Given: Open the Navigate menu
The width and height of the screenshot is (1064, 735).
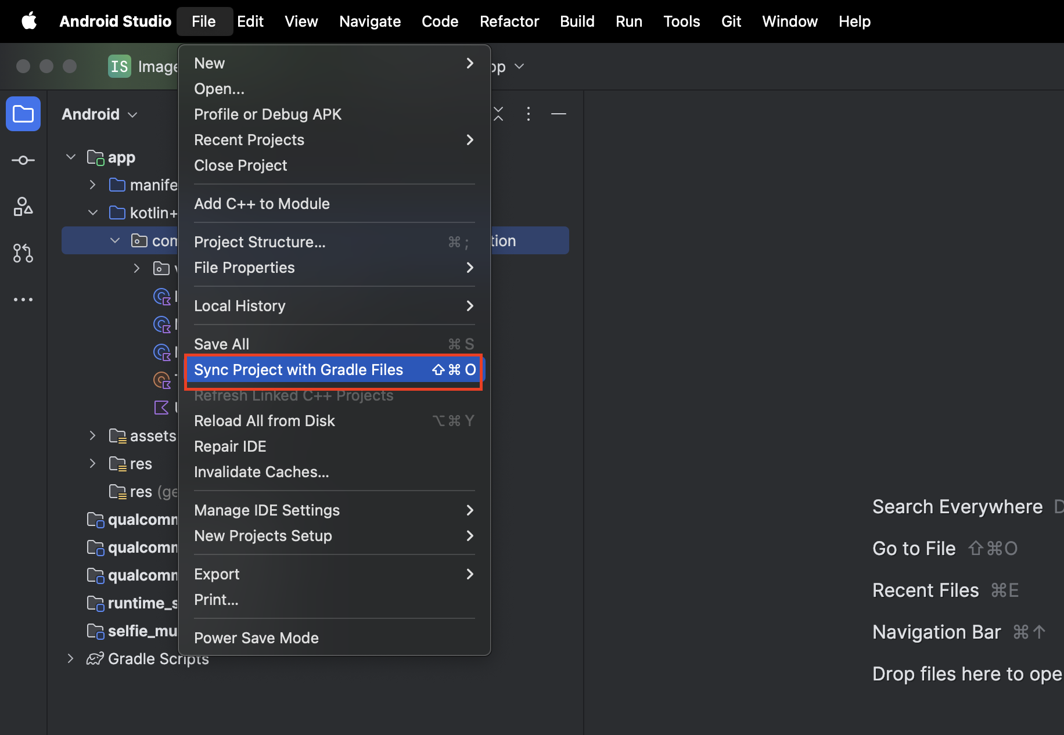Looking at the screenshot, I should pos(370,21).
